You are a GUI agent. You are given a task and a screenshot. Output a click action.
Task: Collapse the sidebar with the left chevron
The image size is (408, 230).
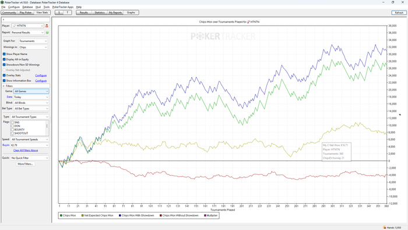coord(3,19)
